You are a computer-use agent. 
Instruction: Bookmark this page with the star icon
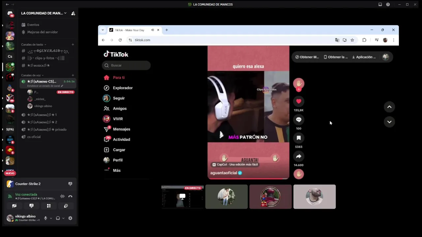[x=352, y=40]
